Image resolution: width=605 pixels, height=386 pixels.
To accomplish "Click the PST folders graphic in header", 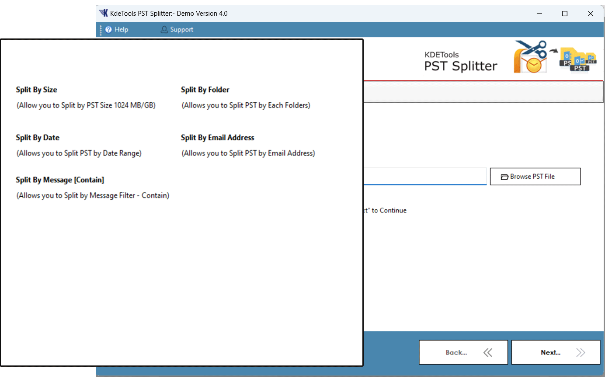I will point(578,60).
